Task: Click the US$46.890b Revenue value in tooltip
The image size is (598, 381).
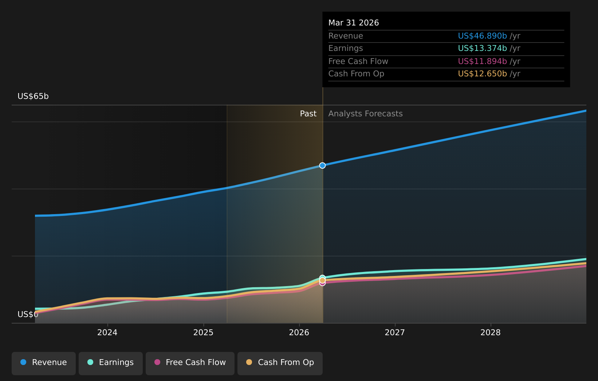Action: click(x=482, y=36)
